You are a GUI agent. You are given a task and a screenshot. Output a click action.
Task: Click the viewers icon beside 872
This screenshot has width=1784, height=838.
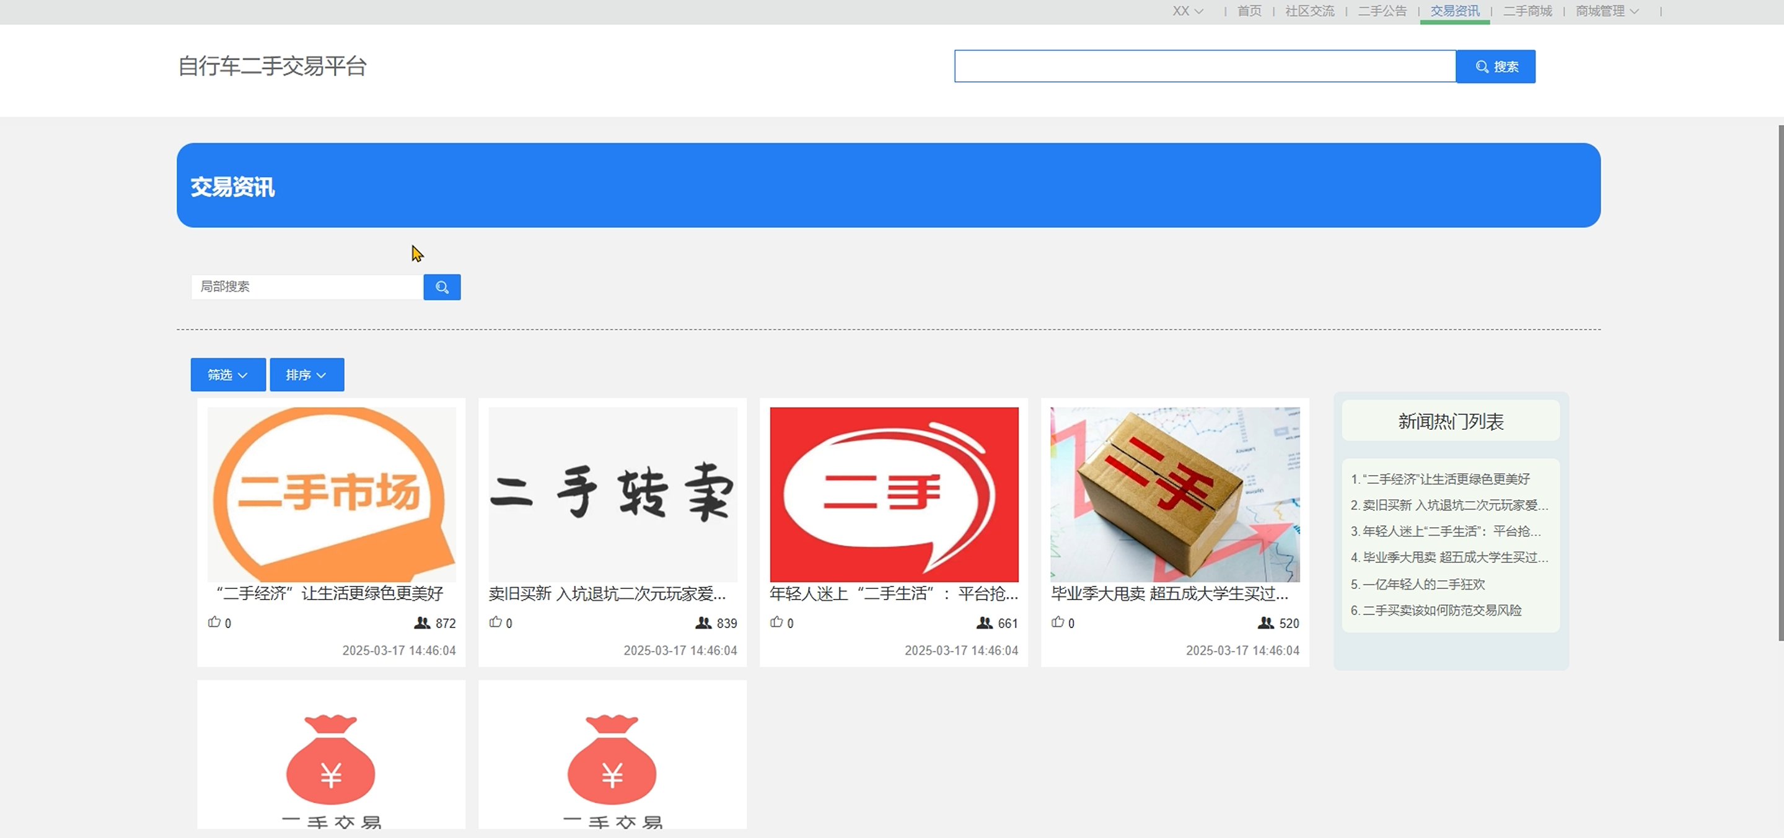(422, 623)
